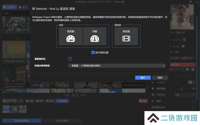This screenshot has width=200, height=125.
Task: Click the magnifier icon beside author name
Action: coord(184,39)
